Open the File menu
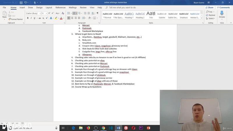This screenshot has width=233, height=131. coord(4,8)
